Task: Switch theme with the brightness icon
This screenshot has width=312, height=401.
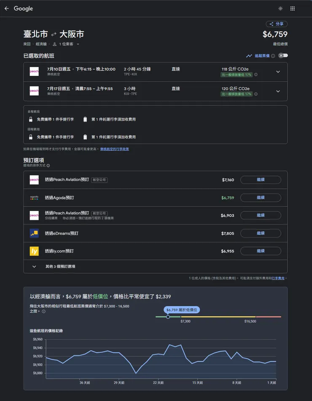Action: click(x=280, y=8)
